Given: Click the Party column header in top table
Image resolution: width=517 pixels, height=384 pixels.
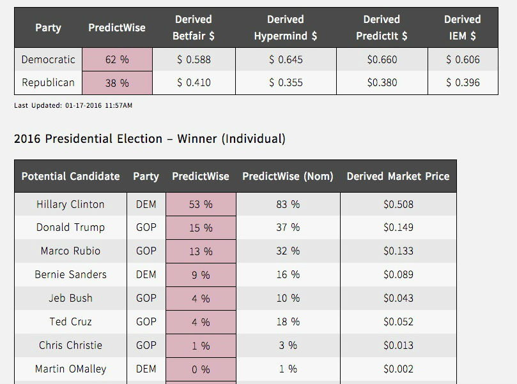Looking at the screenshot, I should click(49, 27).
